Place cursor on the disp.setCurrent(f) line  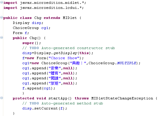pos(45,108)
